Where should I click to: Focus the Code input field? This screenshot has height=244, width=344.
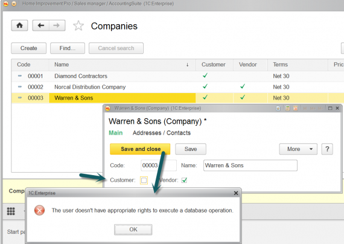[x=159, y=165]
